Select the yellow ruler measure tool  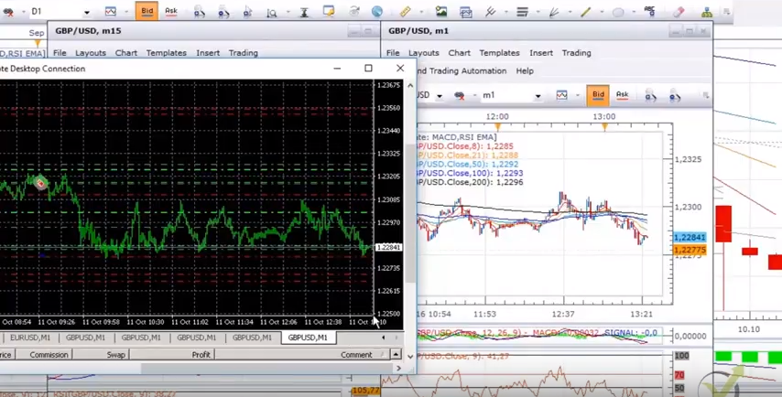click(405, 12)
